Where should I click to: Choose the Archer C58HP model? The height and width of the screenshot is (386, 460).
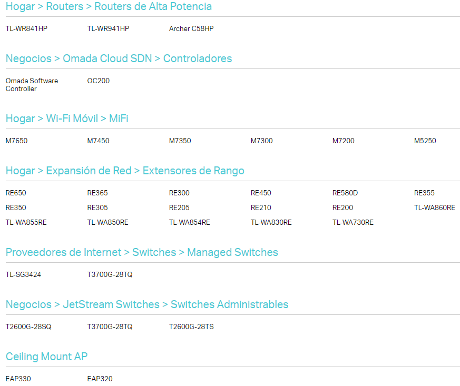pyautogui.click(x=191, y=29)
